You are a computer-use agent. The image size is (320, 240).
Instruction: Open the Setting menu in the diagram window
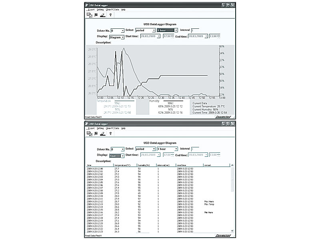pos(100,10)
